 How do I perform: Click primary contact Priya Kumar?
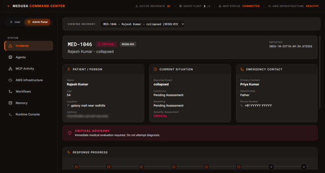pos(250,84)
